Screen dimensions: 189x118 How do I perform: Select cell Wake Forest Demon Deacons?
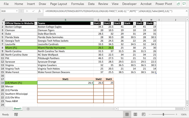[65, 72]
